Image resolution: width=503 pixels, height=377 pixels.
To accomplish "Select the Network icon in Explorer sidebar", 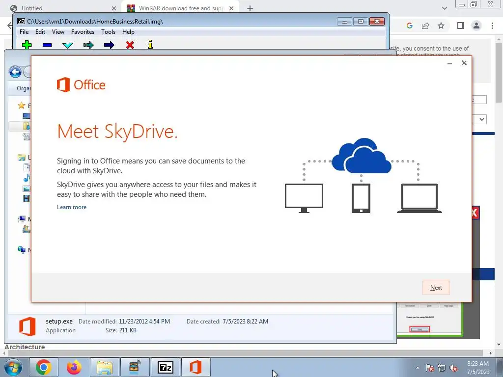I will click(x=22, y=250).
